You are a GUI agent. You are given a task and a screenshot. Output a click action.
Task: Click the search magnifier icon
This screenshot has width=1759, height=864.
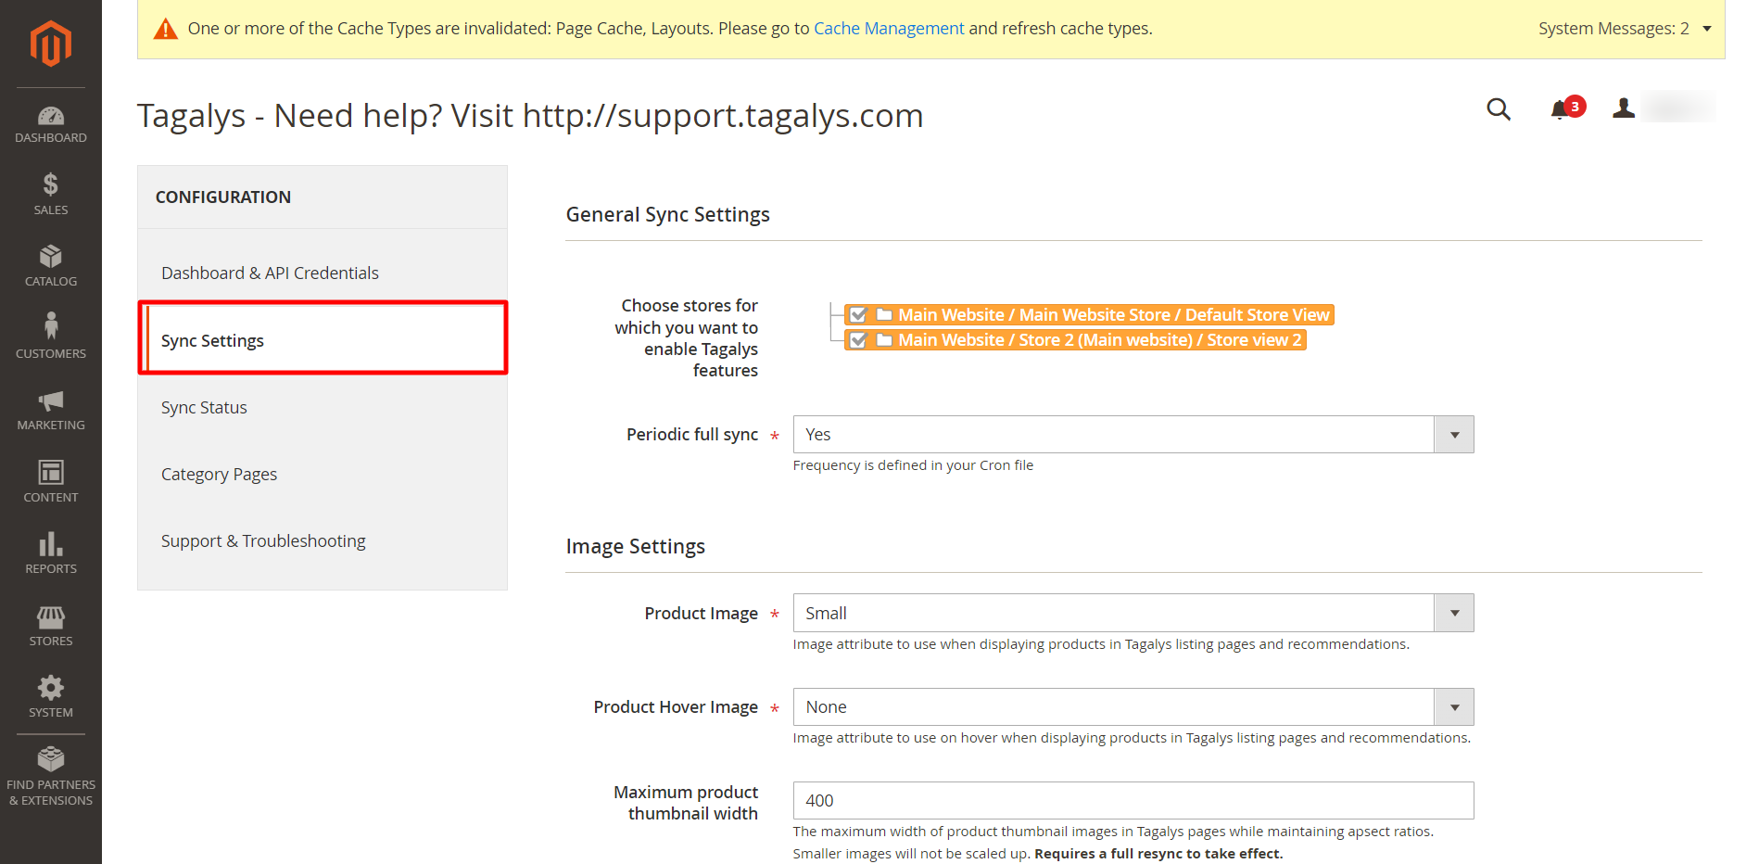1499,109
